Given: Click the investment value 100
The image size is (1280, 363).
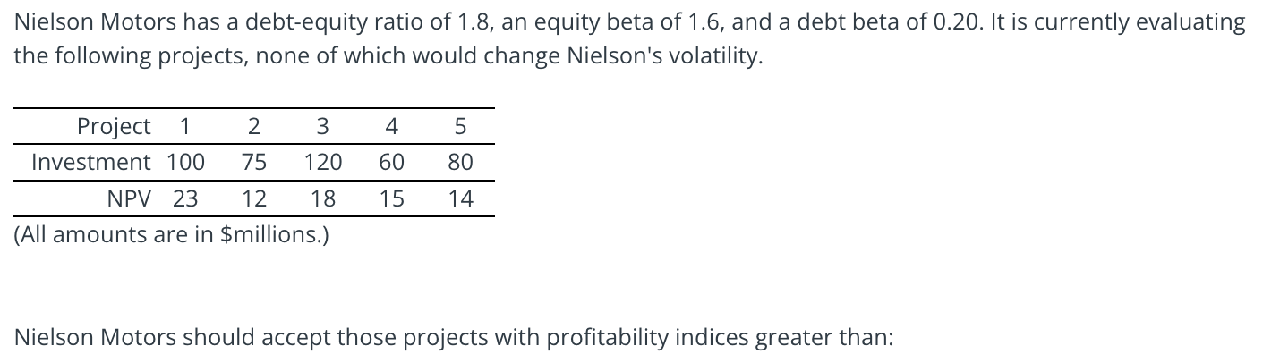Looking at the screenshot, I should (x=185, y=163).
